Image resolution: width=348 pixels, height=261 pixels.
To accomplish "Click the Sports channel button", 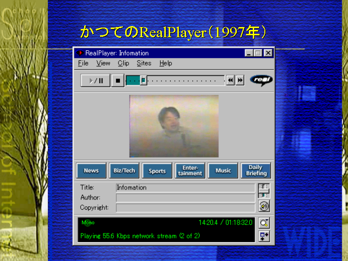I will 157,171.
